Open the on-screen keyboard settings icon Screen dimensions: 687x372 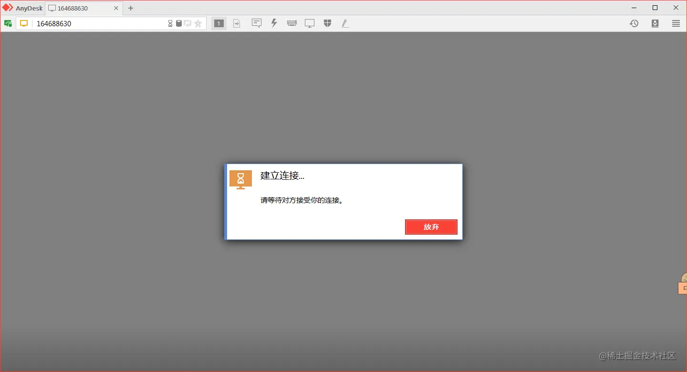click(291, 23)
